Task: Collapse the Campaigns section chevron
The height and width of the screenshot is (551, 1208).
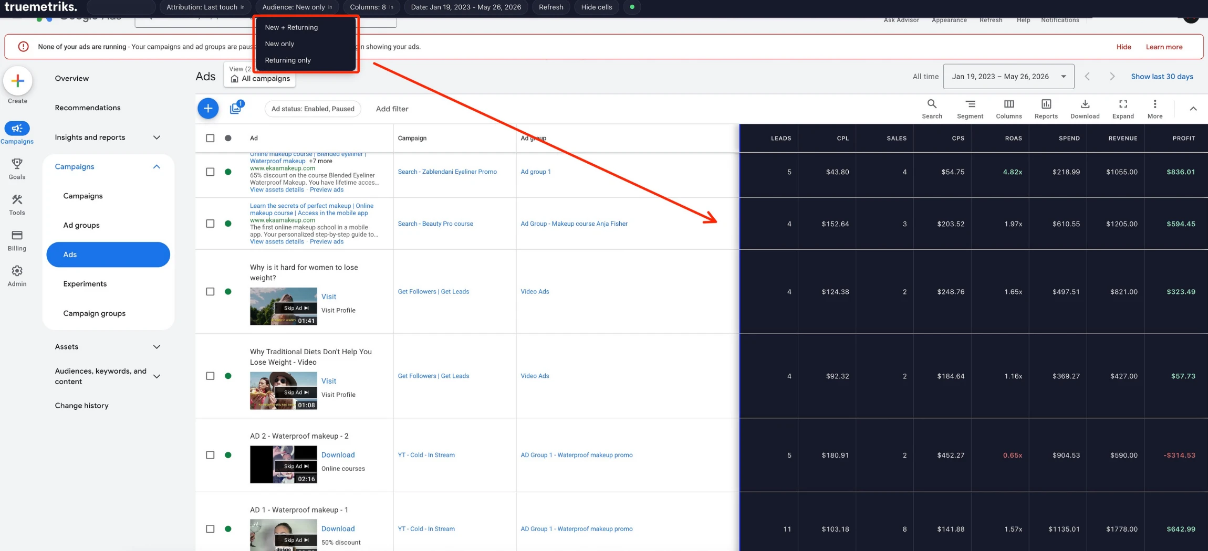Action: click(157, 167)
